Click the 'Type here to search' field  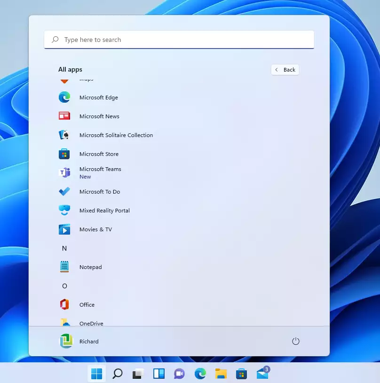tap(179, 40)
